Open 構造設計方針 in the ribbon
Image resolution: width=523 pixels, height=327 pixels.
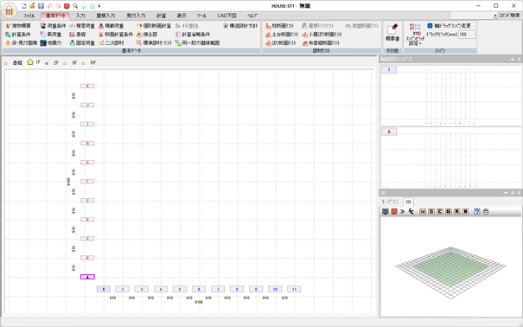click(240, 26)
